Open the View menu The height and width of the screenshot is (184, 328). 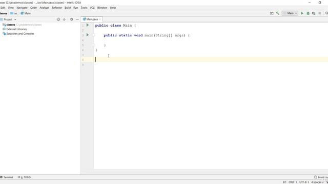coord(11,8)
